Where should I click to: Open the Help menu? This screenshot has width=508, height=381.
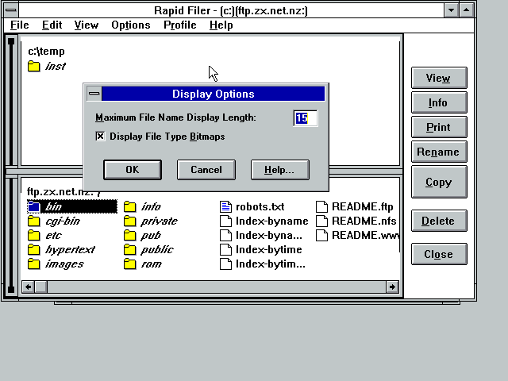pyautogui.click(x=221, y=25)
